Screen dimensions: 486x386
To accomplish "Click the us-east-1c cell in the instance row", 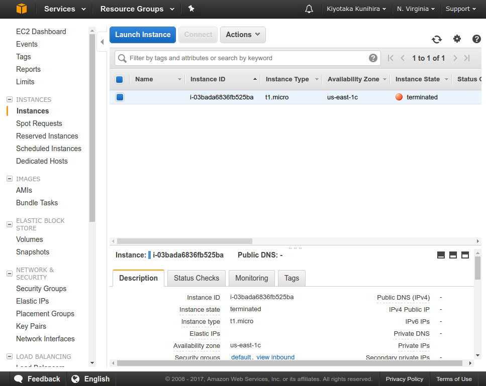I will tap(342, 97).
